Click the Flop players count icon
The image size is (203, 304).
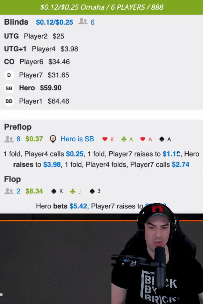[x=9, y=191]
